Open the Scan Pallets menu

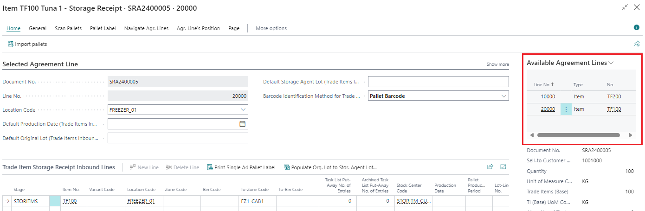pyautogui.click(x=68, y=28)
